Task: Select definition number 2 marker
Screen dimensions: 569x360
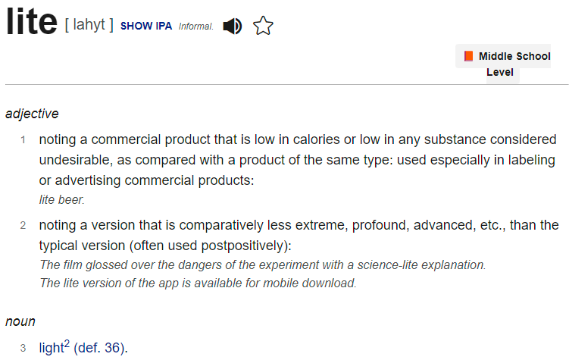Action: [23, 225]
